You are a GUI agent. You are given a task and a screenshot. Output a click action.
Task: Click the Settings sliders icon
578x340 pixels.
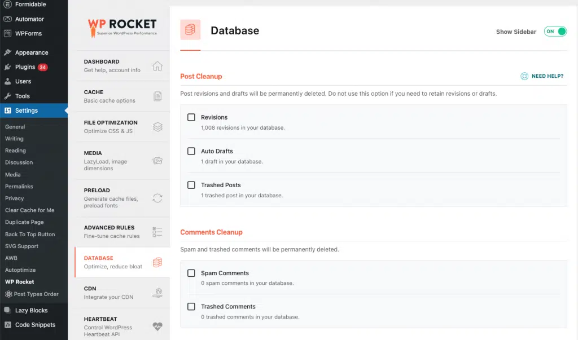point(7,110)
